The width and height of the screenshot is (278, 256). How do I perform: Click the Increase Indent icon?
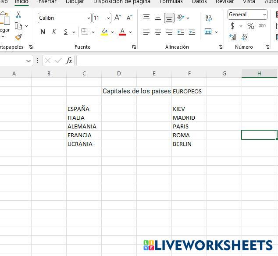coord(192,32)
